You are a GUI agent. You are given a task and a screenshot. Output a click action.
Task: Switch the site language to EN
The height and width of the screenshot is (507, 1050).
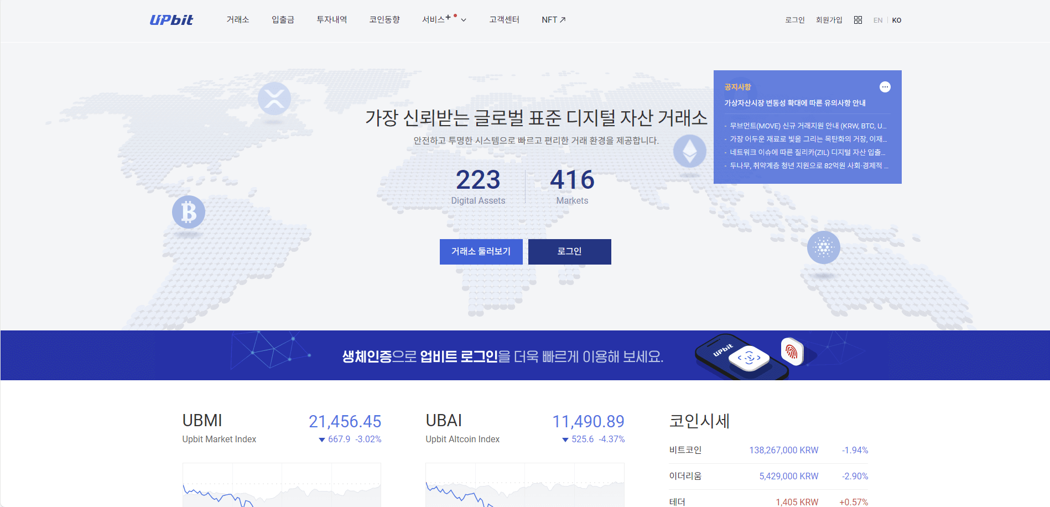click(x=878, y=20)
